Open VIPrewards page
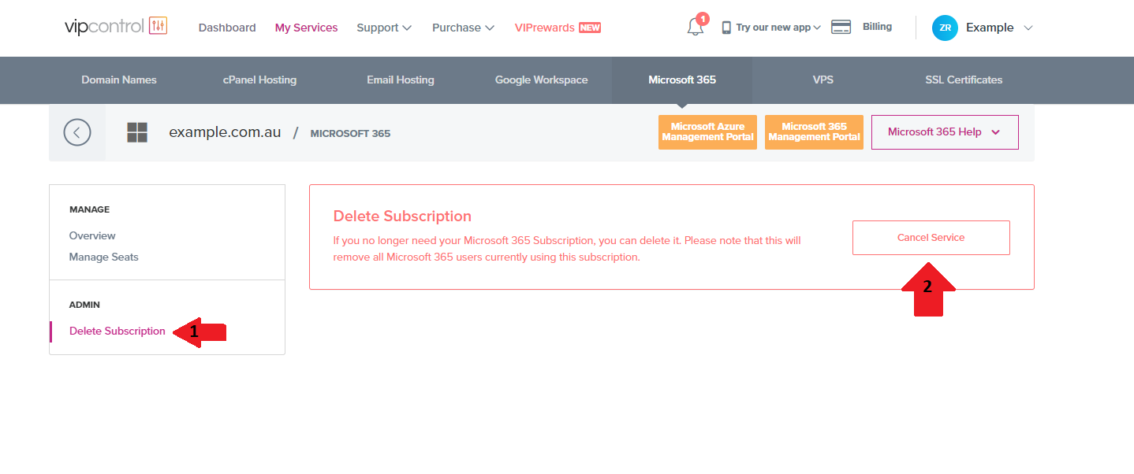This screenshot has height=474, width=1134. [x=545, y=28]
